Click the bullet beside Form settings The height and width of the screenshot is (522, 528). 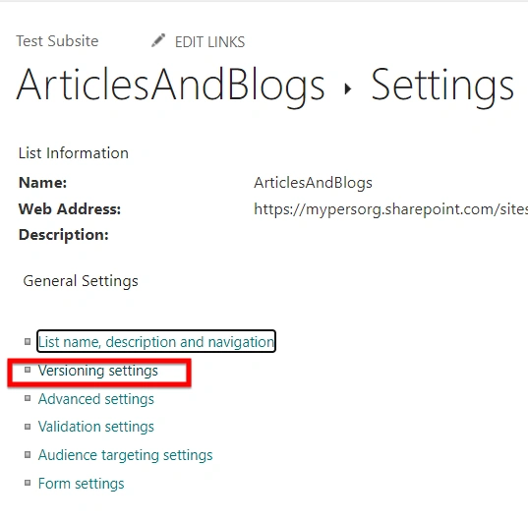pyautogui.click(x=28, y=483)
